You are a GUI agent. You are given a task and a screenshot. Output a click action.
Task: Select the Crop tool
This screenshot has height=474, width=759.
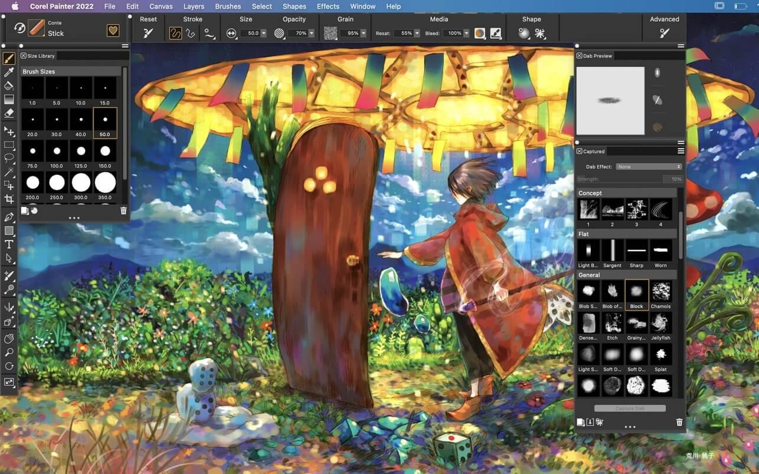8,199
